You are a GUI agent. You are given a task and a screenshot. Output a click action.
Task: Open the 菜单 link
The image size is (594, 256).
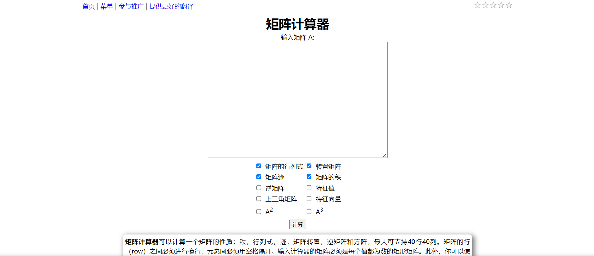click(107, 6)
